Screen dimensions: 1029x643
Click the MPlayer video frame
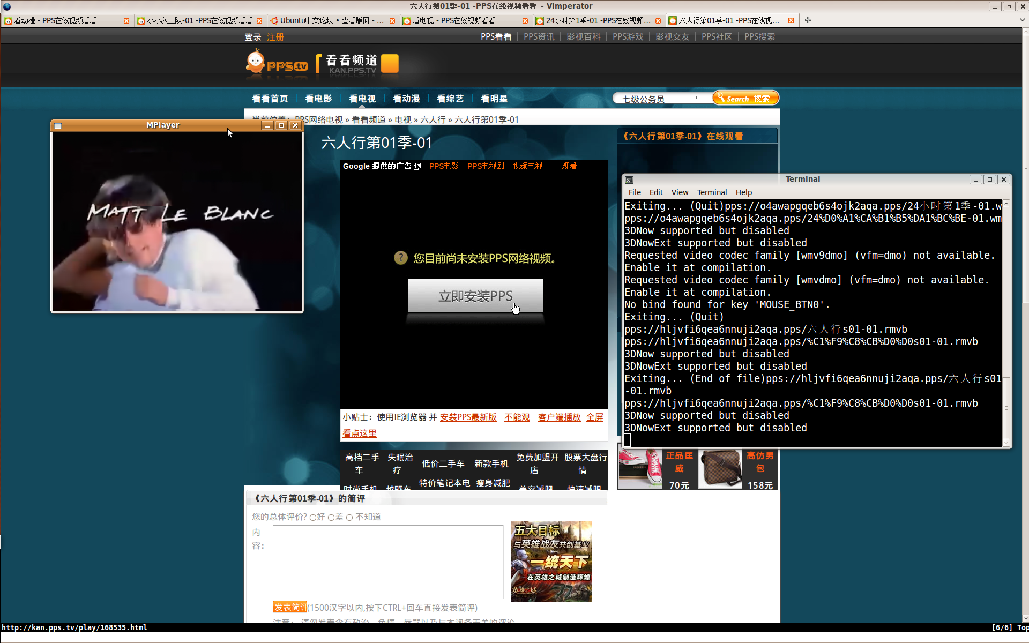tap(177, 221)
